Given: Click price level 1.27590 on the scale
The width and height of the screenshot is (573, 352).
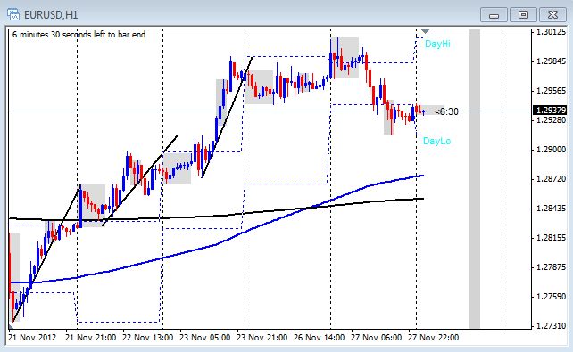Looking at the screenshot, I should [551, 297].
